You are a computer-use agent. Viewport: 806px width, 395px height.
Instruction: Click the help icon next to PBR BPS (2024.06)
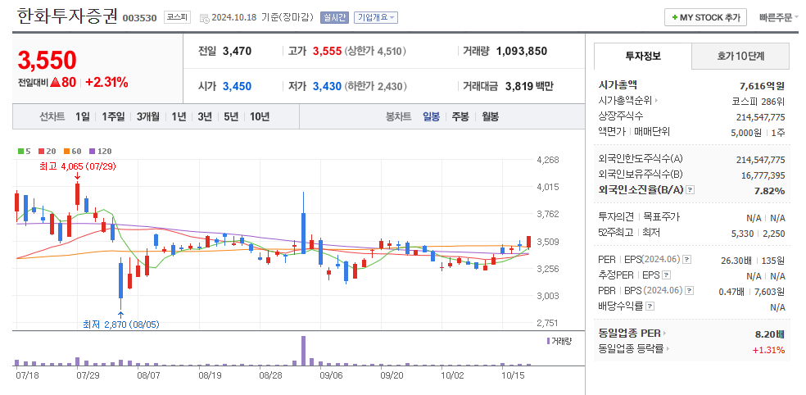pos(690,291)
